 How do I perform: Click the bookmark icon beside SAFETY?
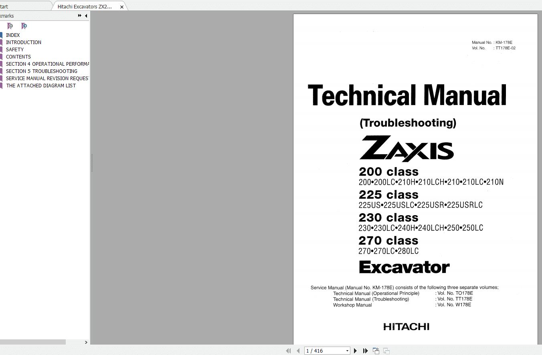pyautogui.click(x=1, y=50)
